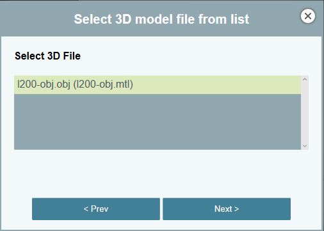The width and height of the screenshot is (324, 231).
Task: Nudge file list upward via arrow
Action: click(x=305, y=79)
